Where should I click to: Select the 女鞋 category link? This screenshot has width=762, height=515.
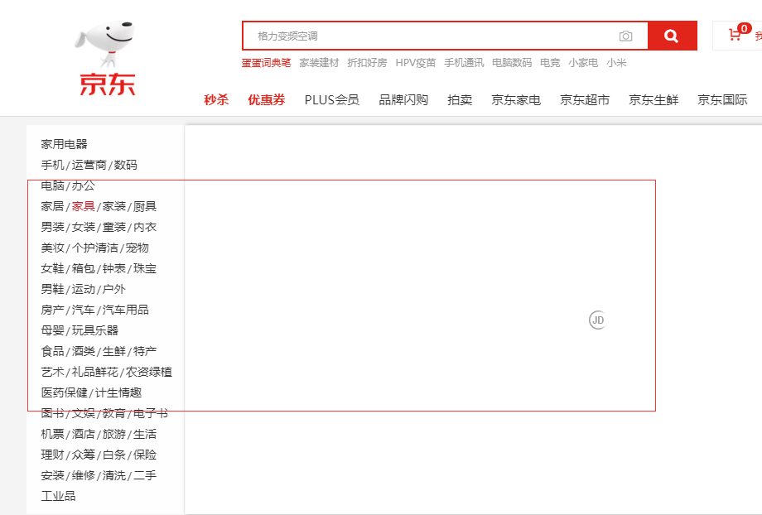[x=52, y=268]
